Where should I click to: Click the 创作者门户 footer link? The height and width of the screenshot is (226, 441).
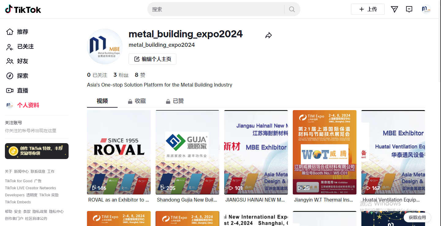(14, 219)
